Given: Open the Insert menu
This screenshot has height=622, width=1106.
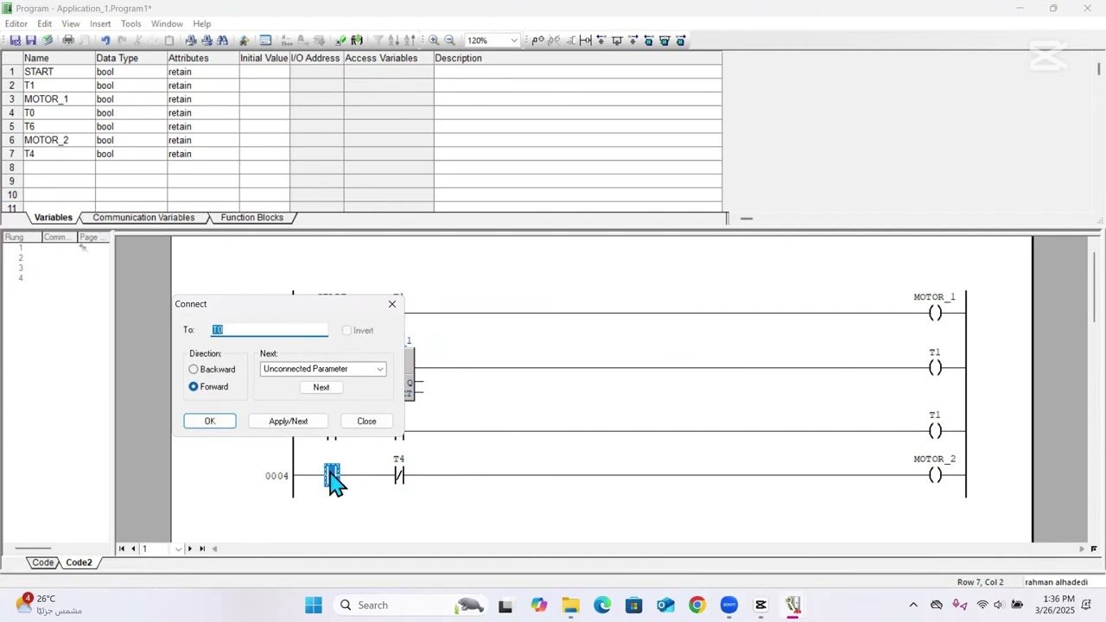Looking at the screenshot, I should pyautogui.click(x=100, y=23).
